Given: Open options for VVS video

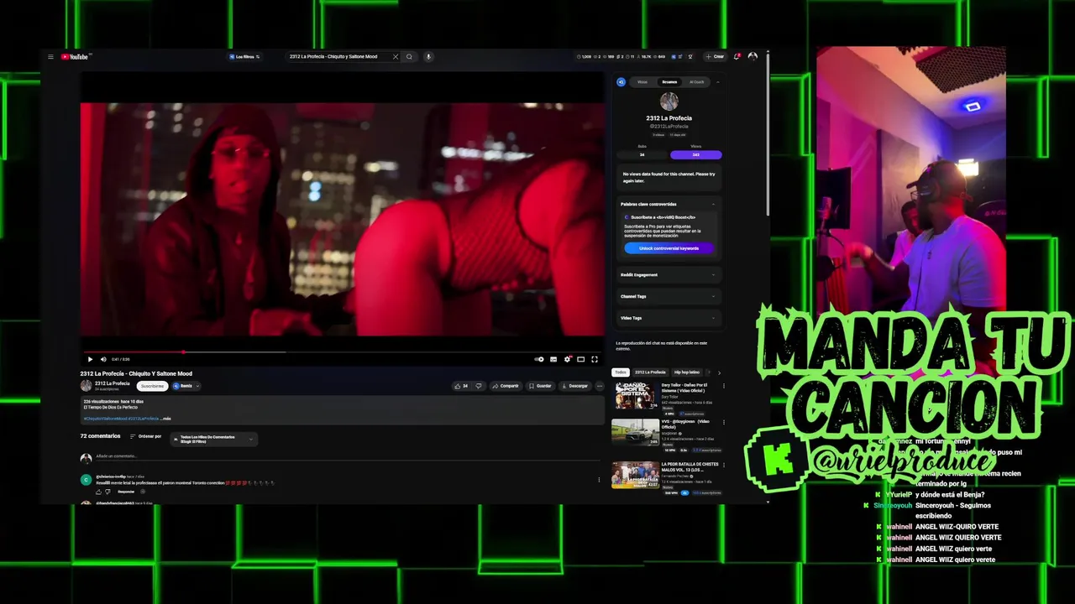Looking at the screenshot, I should click(724, 423).
